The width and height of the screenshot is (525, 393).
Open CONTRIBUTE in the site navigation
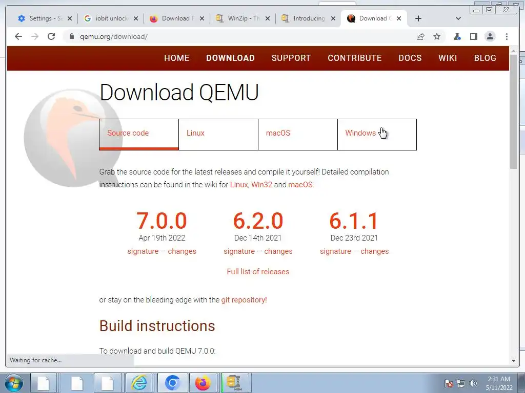click(355, 58)
